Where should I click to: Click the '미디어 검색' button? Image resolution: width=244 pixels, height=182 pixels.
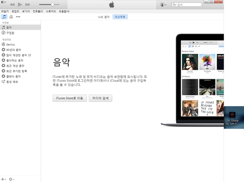[101, 98]
